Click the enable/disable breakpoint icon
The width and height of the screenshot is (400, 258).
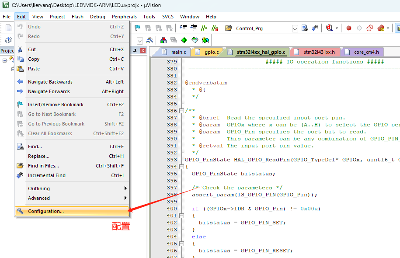pos(359,28)
